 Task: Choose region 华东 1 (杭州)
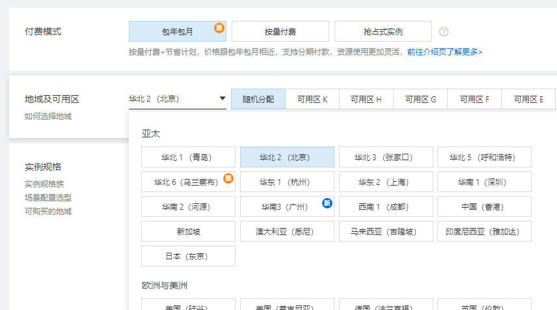click(x=287, y=182)
